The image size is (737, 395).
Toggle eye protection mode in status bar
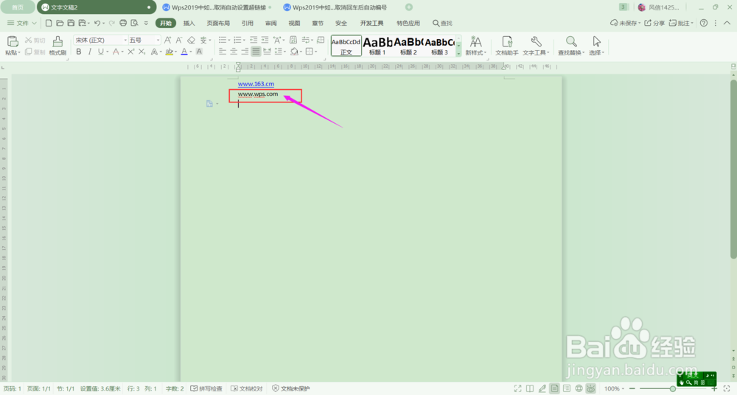[591, 388]
